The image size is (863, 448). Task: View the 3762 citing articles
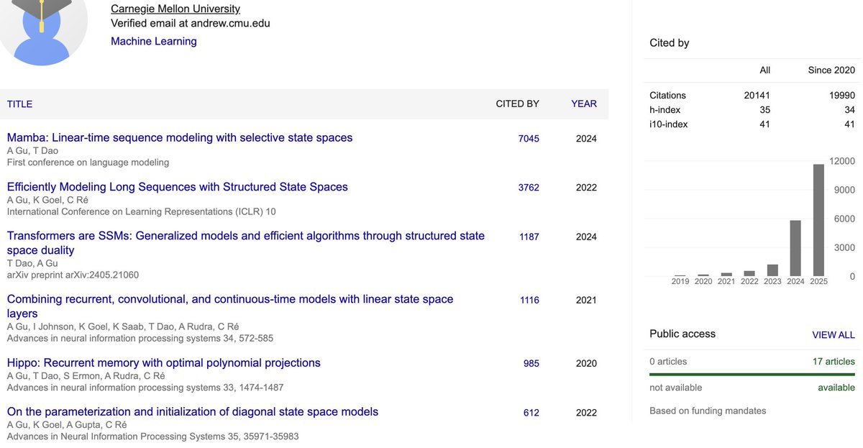click(x=529, y=188)
